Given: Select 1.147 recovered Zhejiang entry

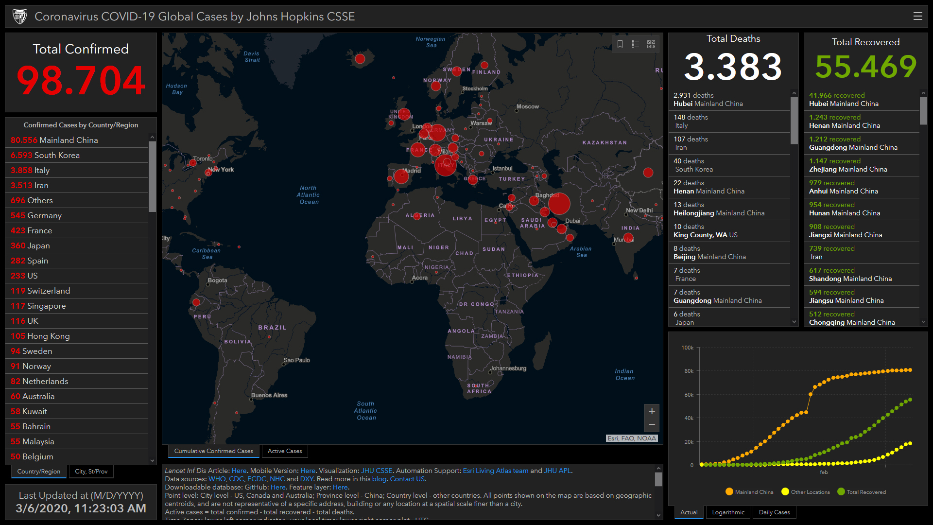Looking at the screenshot, I should pyautogui.click(x=862, y=165).
